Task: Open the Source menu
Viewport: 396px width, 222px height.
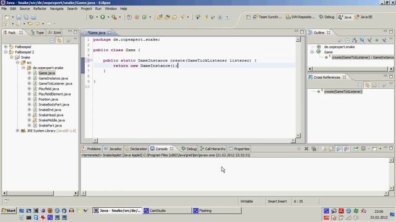Action: tap(25, 9)
